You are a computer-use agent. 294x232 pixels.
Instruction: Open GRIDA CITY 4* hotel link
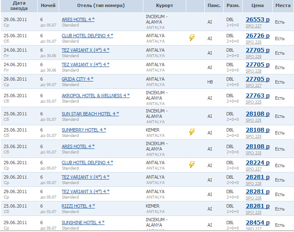[78, 79]
